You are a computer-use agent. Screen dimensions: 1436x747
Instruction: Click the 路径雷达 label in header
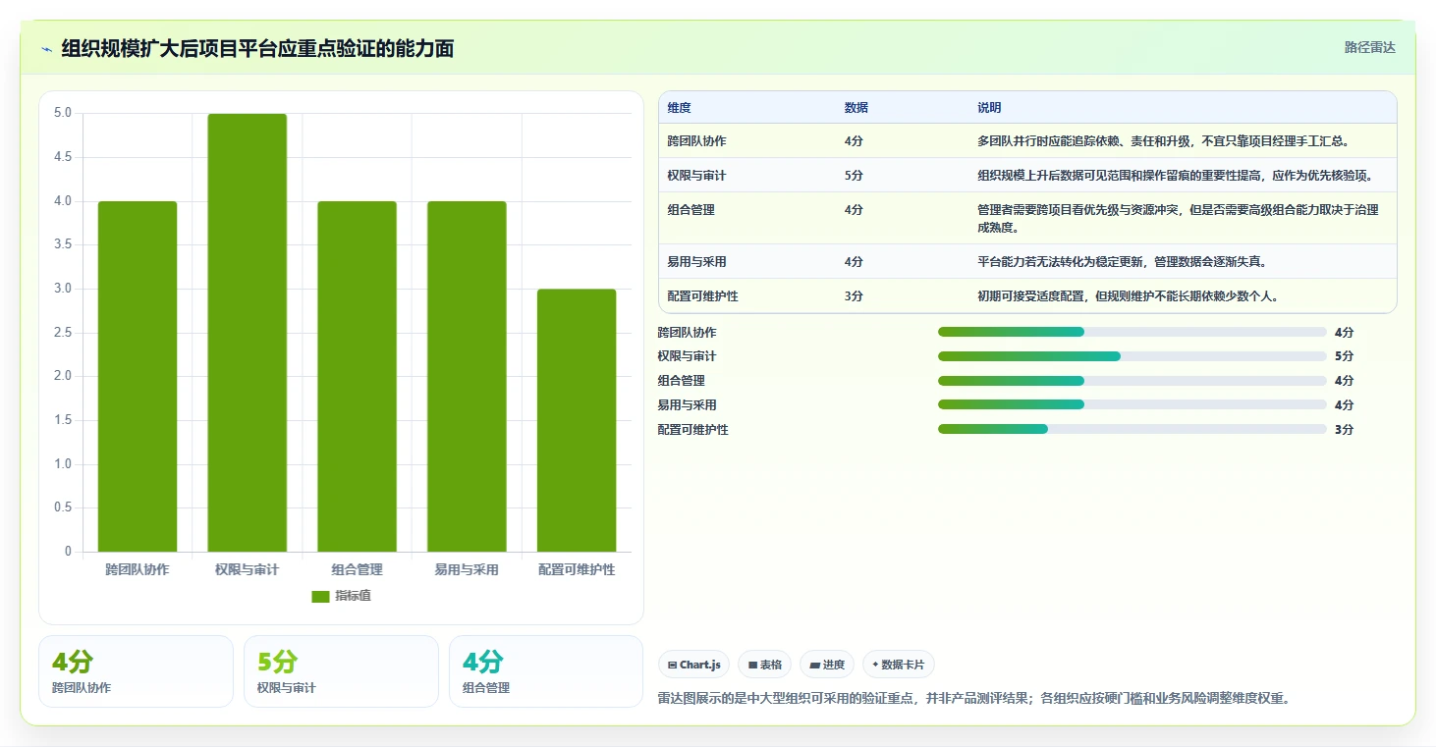point(1369,47)
